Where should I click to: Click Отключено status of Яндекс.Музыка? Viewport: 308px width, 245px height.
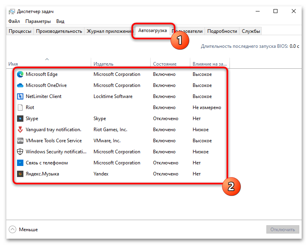click(166, 174)
